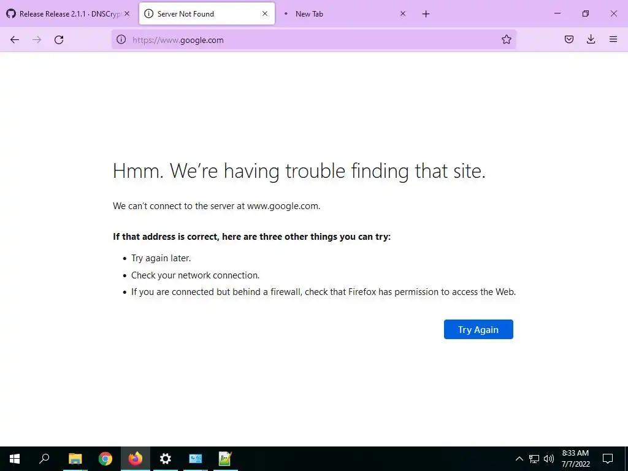628x471 pixels.
Task: Bookmark this page with the star
Action: 506,39
